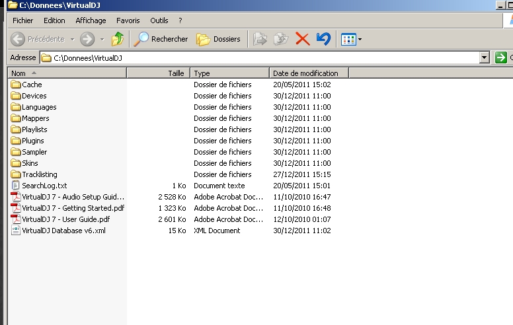Click the Précédente back arrow icon

pos(19,39)
